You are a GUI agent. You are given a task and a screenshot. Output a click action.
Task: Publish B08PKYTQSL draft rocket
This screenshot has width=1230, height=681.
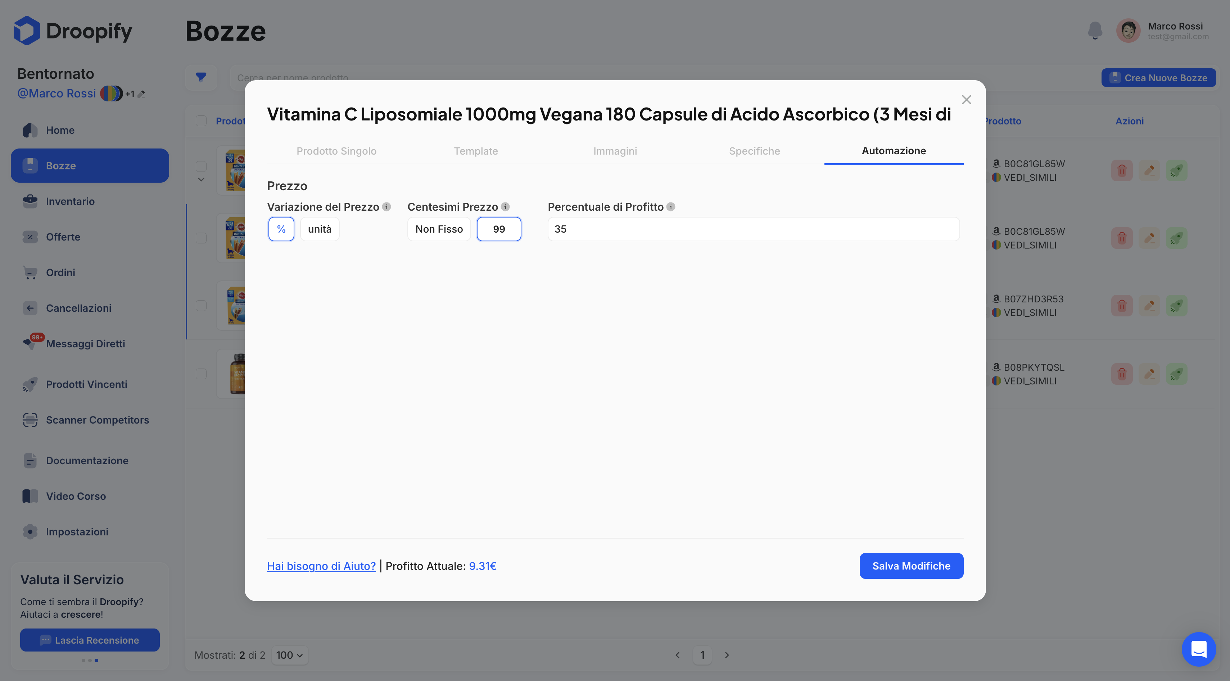click(x=1176, y=374)
